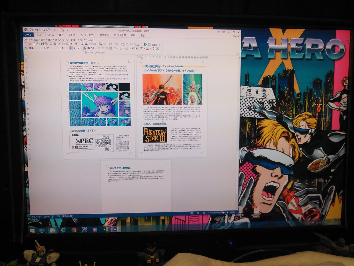Click Format Painter brush icon
The height and width of the screenshot is (266, 354).
click(x=71, y=44)
